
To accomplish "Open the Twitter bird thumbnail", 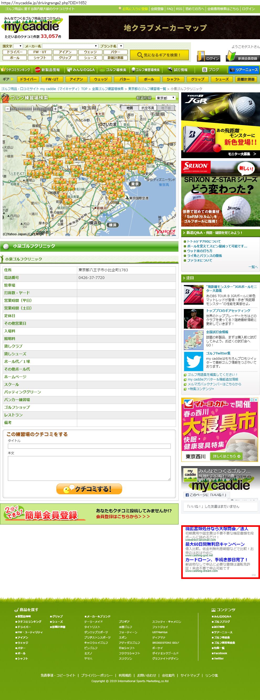I will coord(193,361).
